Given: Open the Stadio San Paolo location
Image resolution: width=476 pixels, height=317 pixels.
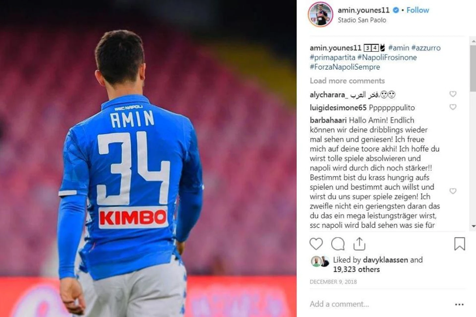Looking at the screenshot, I should point(362,20).
